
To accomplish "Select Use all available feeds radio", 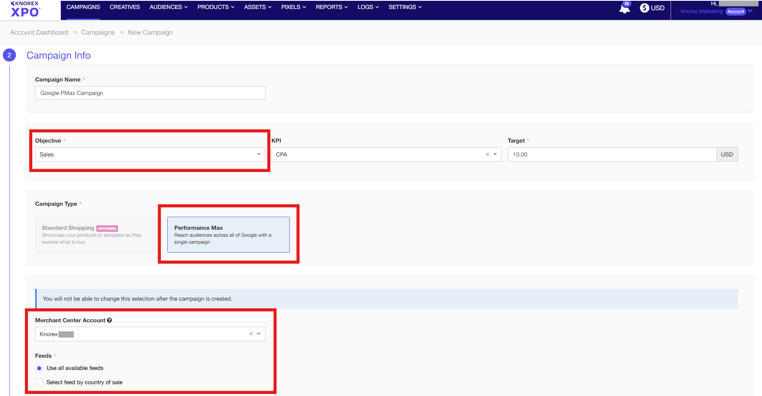I will (39, 368).
